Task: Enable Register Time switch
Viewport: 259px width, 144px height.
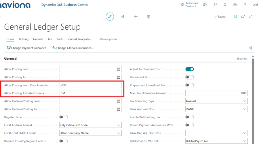Action: pos(64,117)
